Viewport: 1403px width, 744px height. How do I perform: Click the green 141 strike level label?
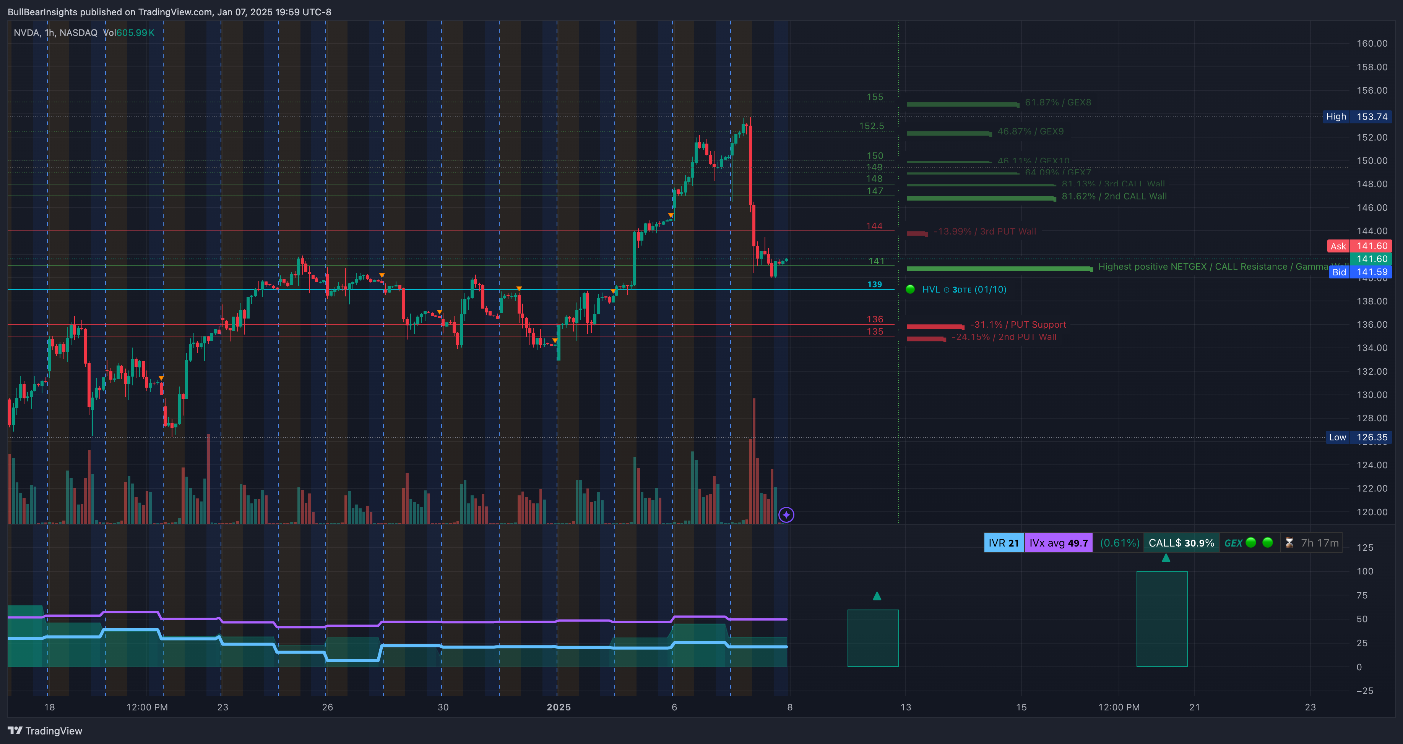pos(876,261)
